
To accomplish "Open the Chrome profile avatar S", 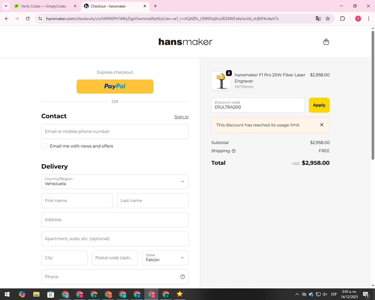I will [x=358, y=18].
